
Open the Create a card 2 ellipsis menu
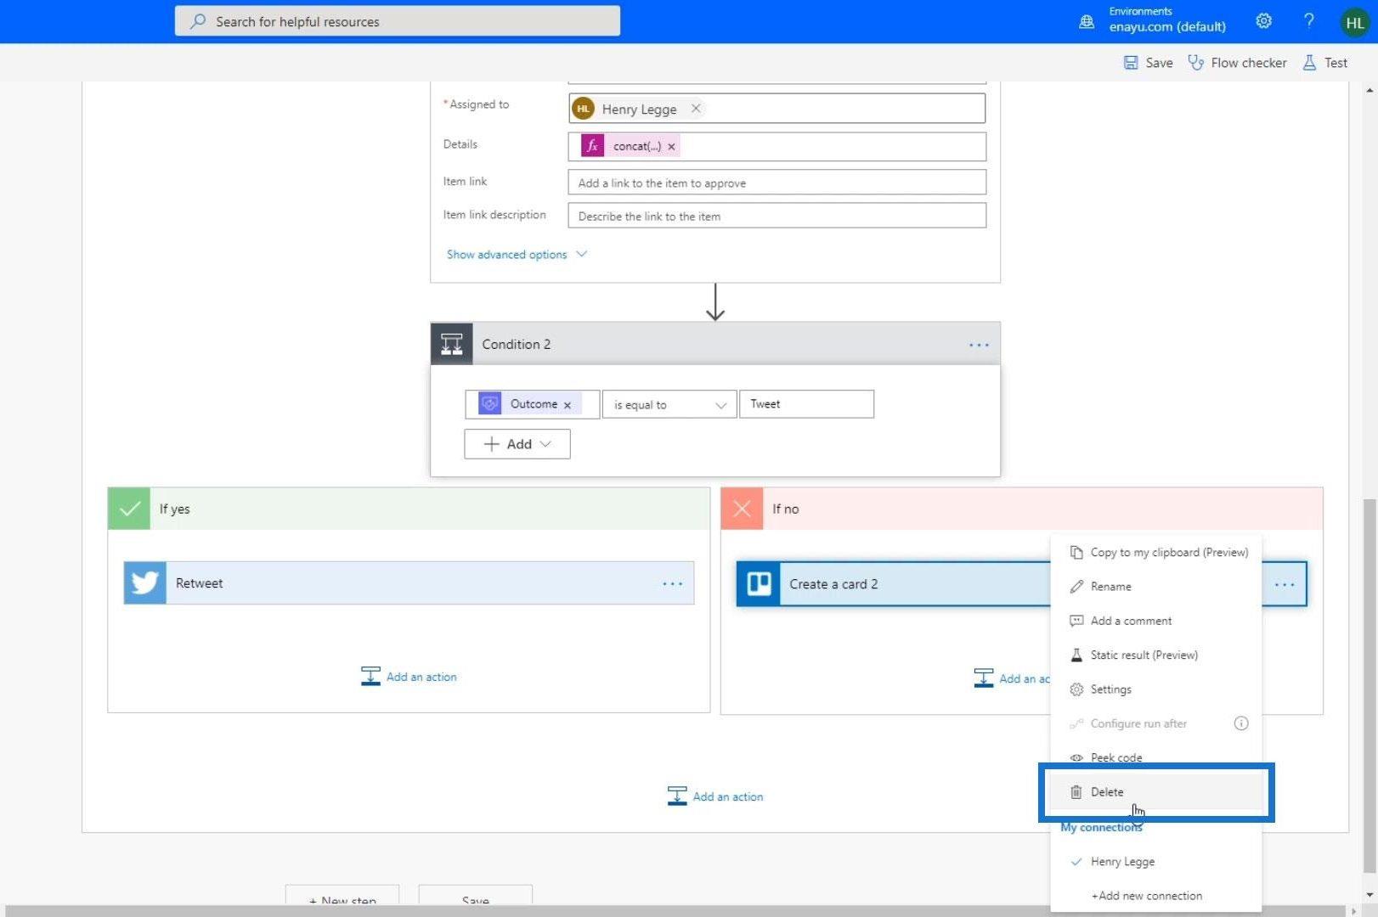(1285, 584)
